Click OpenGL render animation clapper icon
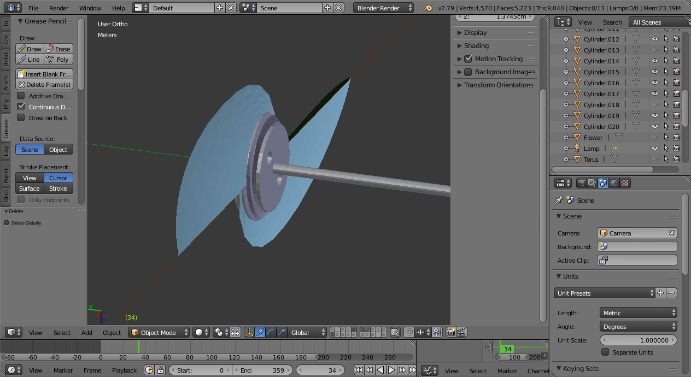Viewport: 691px width, 377px height. [461, 332]
